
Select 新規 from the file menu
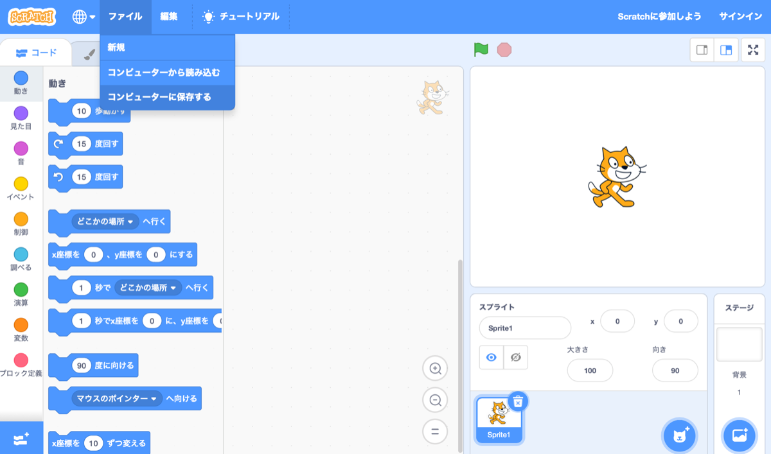[x=168, y=48]
